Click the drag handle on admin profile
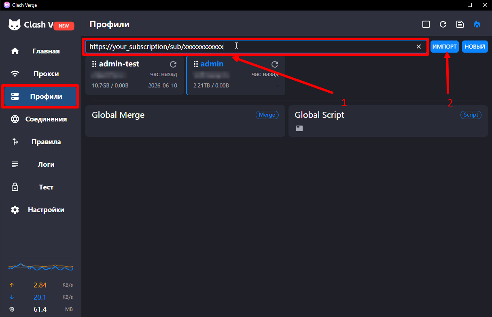The image size is (492, 317). [x=196, y=64]
